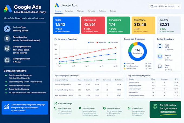Open the Water Heater Repair – Search row
This screenshot has width=184, height=123.
[x=89, y=95]
